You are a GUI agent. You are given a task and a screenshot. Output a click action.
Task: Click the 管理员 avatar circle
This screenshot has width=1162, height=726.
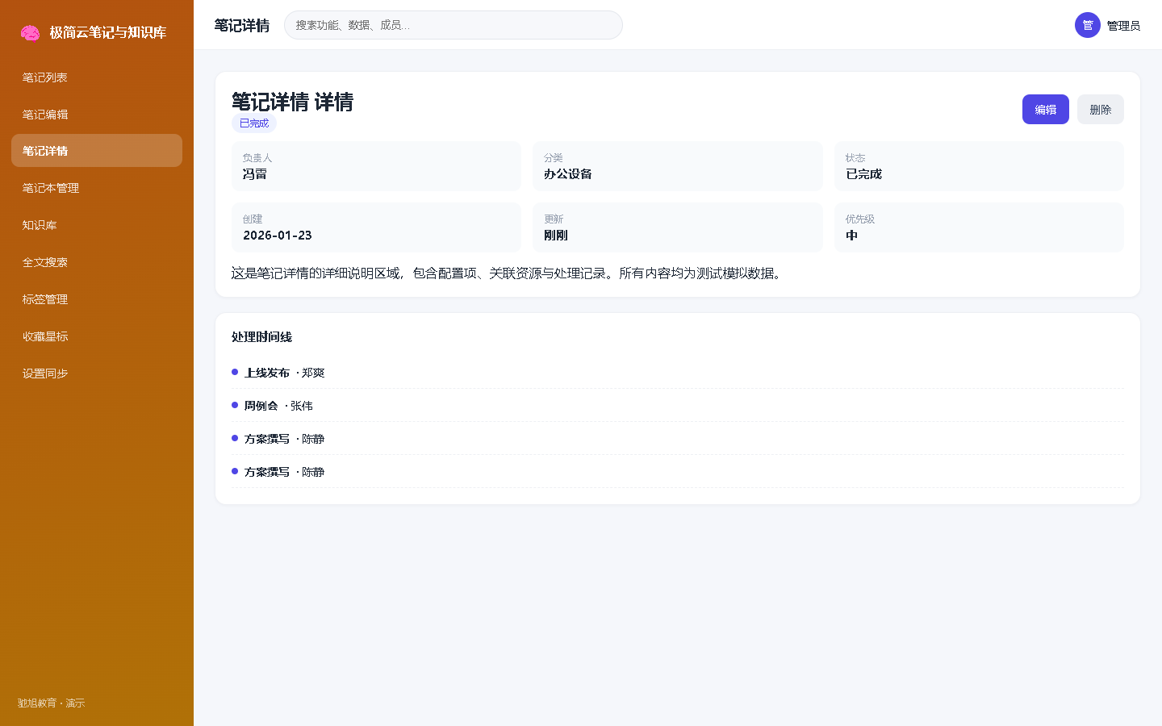1088,25
